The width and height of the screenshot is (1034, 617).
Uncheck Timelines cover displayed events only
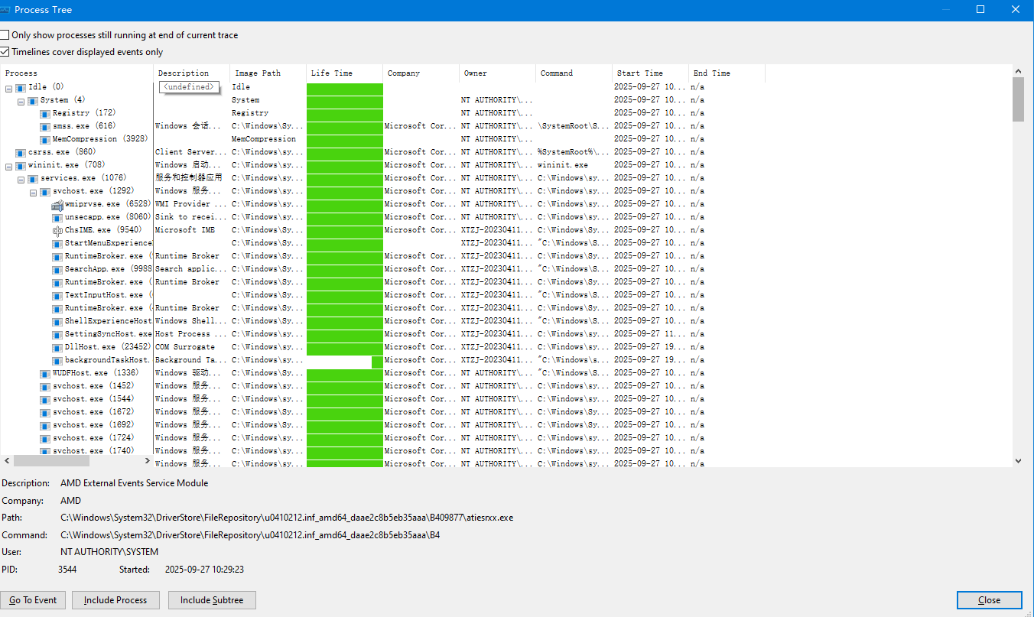(x=5, y=52)
